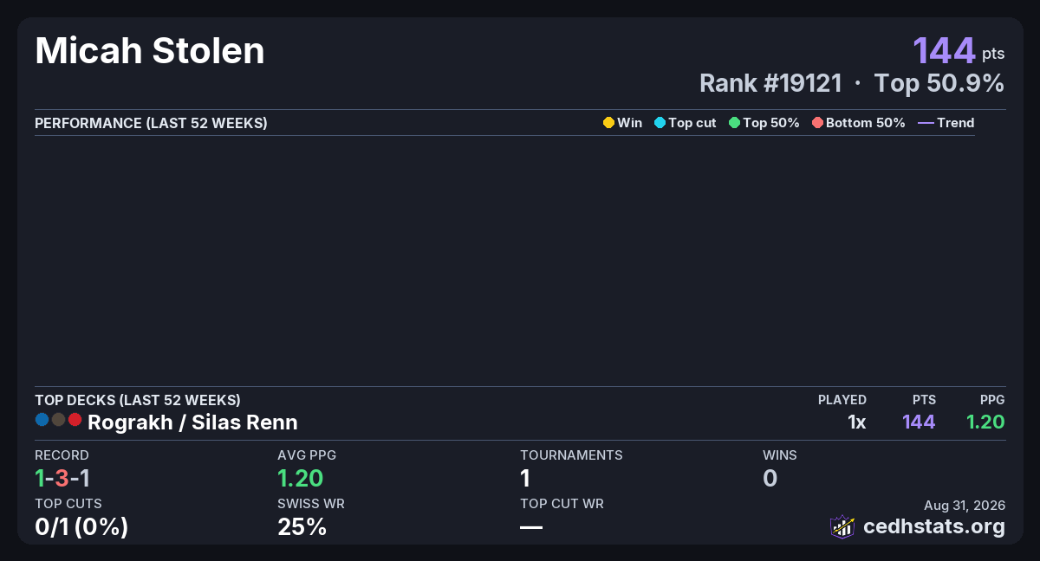Viewport: 1040px width, 561px height.
Task: Click the PPG column header
Action: (x=992, y=400)
